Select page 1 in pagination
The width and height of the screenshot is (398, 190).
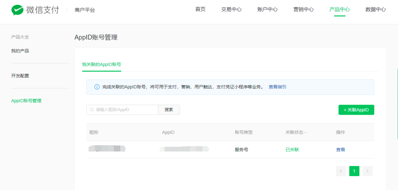coord(354,171)
